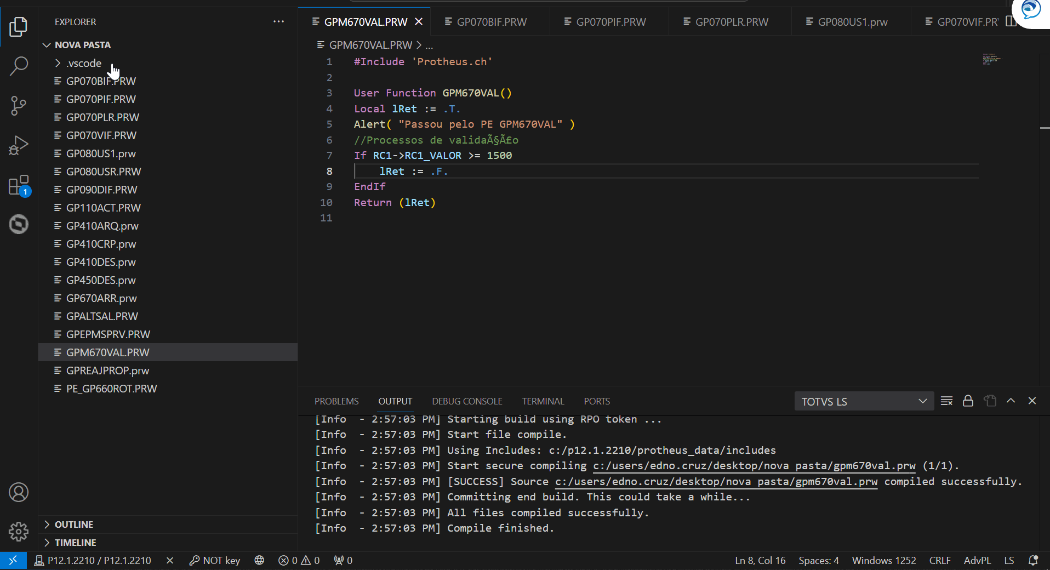Viewport: 1050px width, 570px height.
Task: Expand the .vscode folder
Action: pyautogui.click(x=83, y=63)
